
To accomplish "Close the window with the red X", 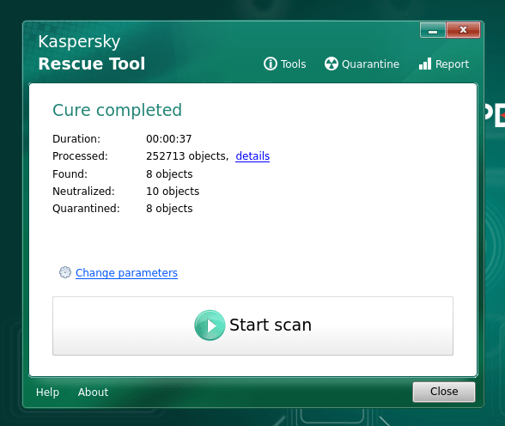I will [x=463, y=30].
